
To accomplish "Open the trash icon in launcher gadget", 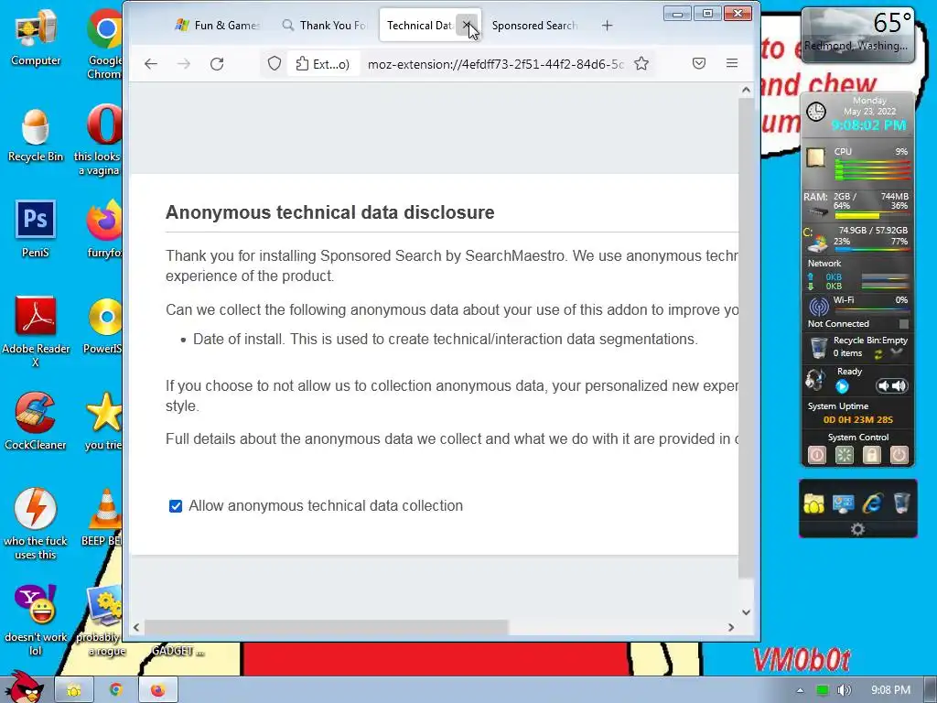I will pos(901,503).
